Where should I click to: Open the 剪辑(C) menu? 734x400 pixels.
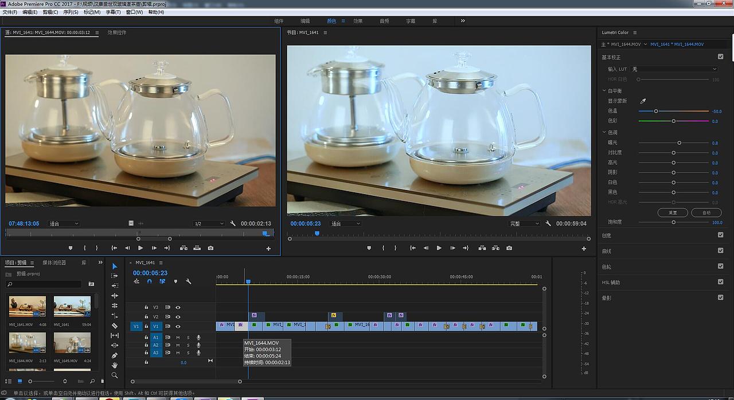tap(50, 12)
